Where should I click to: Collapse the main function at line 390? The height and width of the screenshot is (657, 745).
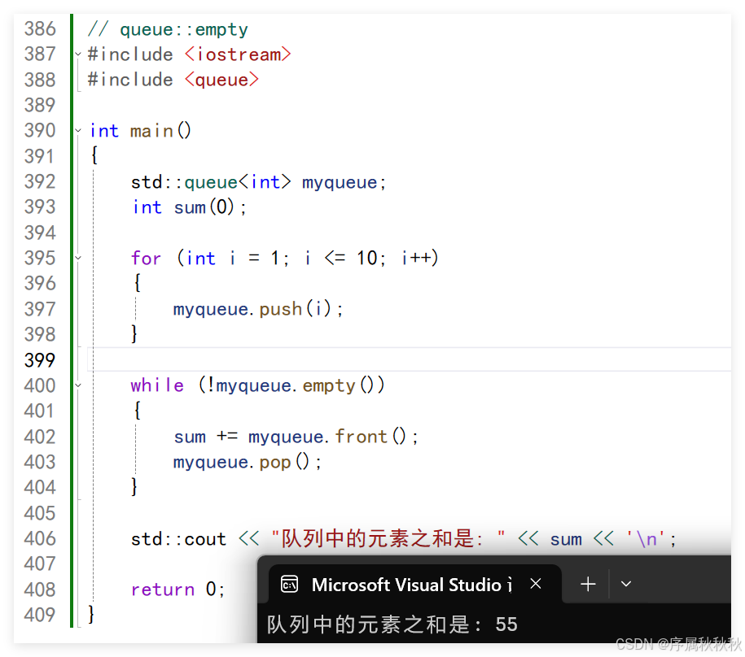click(x=78, y=130)
